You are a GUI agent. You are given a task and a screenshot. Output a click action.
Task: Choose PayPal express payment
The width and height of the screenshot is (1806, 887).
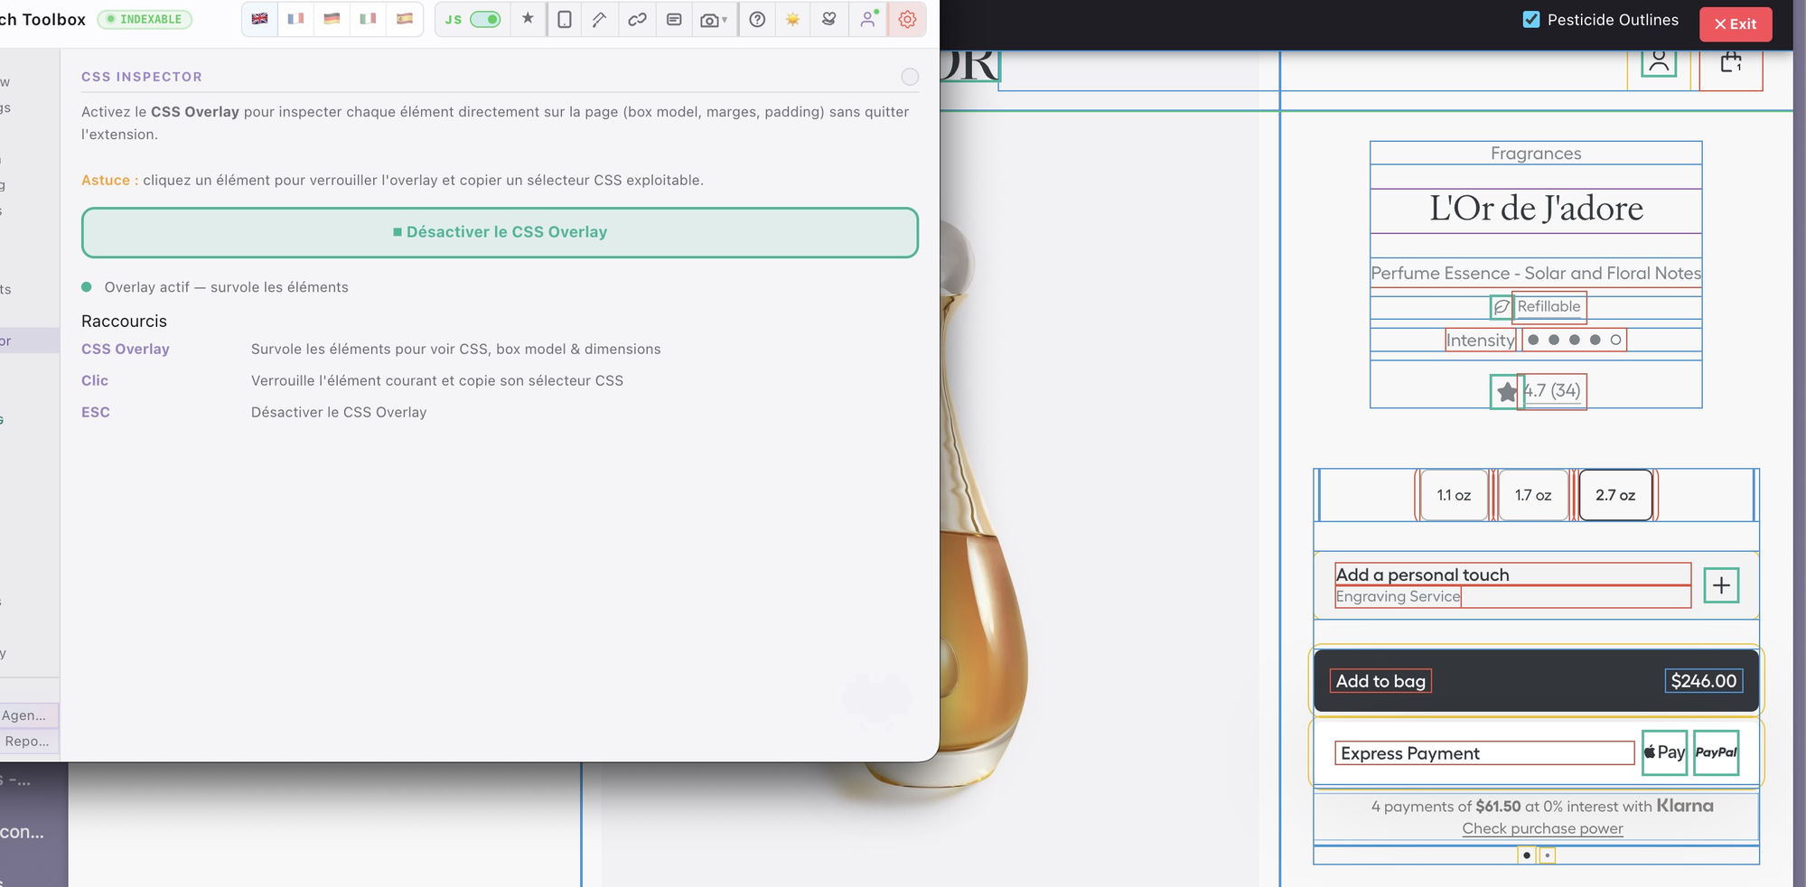coord(1716,752)
